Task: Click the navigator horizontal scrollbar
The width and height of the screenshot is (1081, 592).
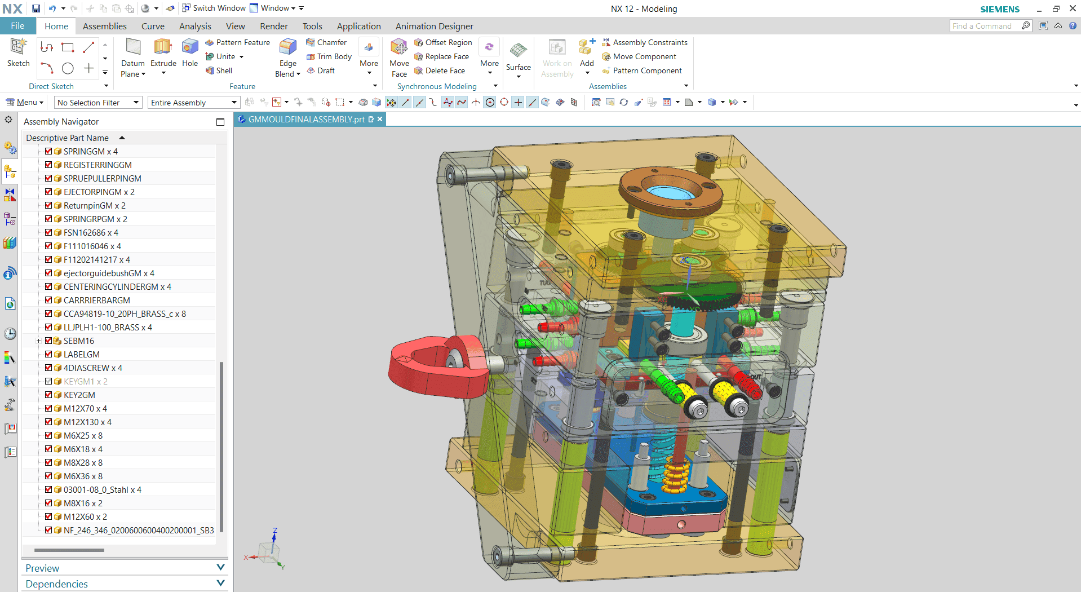Action: pyautogui.click(x=69, y=550)
